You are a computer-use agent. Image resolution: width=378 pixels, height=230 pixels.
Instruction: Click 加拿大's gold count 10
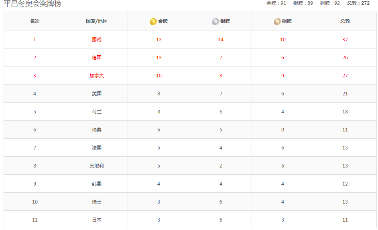(x=159, y=76)
